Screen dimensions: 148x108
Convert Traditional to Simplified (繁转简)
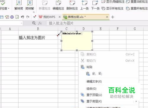19,5
